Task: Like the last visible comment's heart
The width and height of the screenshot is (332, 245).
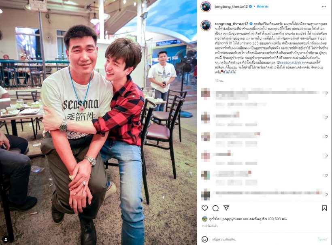Action: point(326,195)
